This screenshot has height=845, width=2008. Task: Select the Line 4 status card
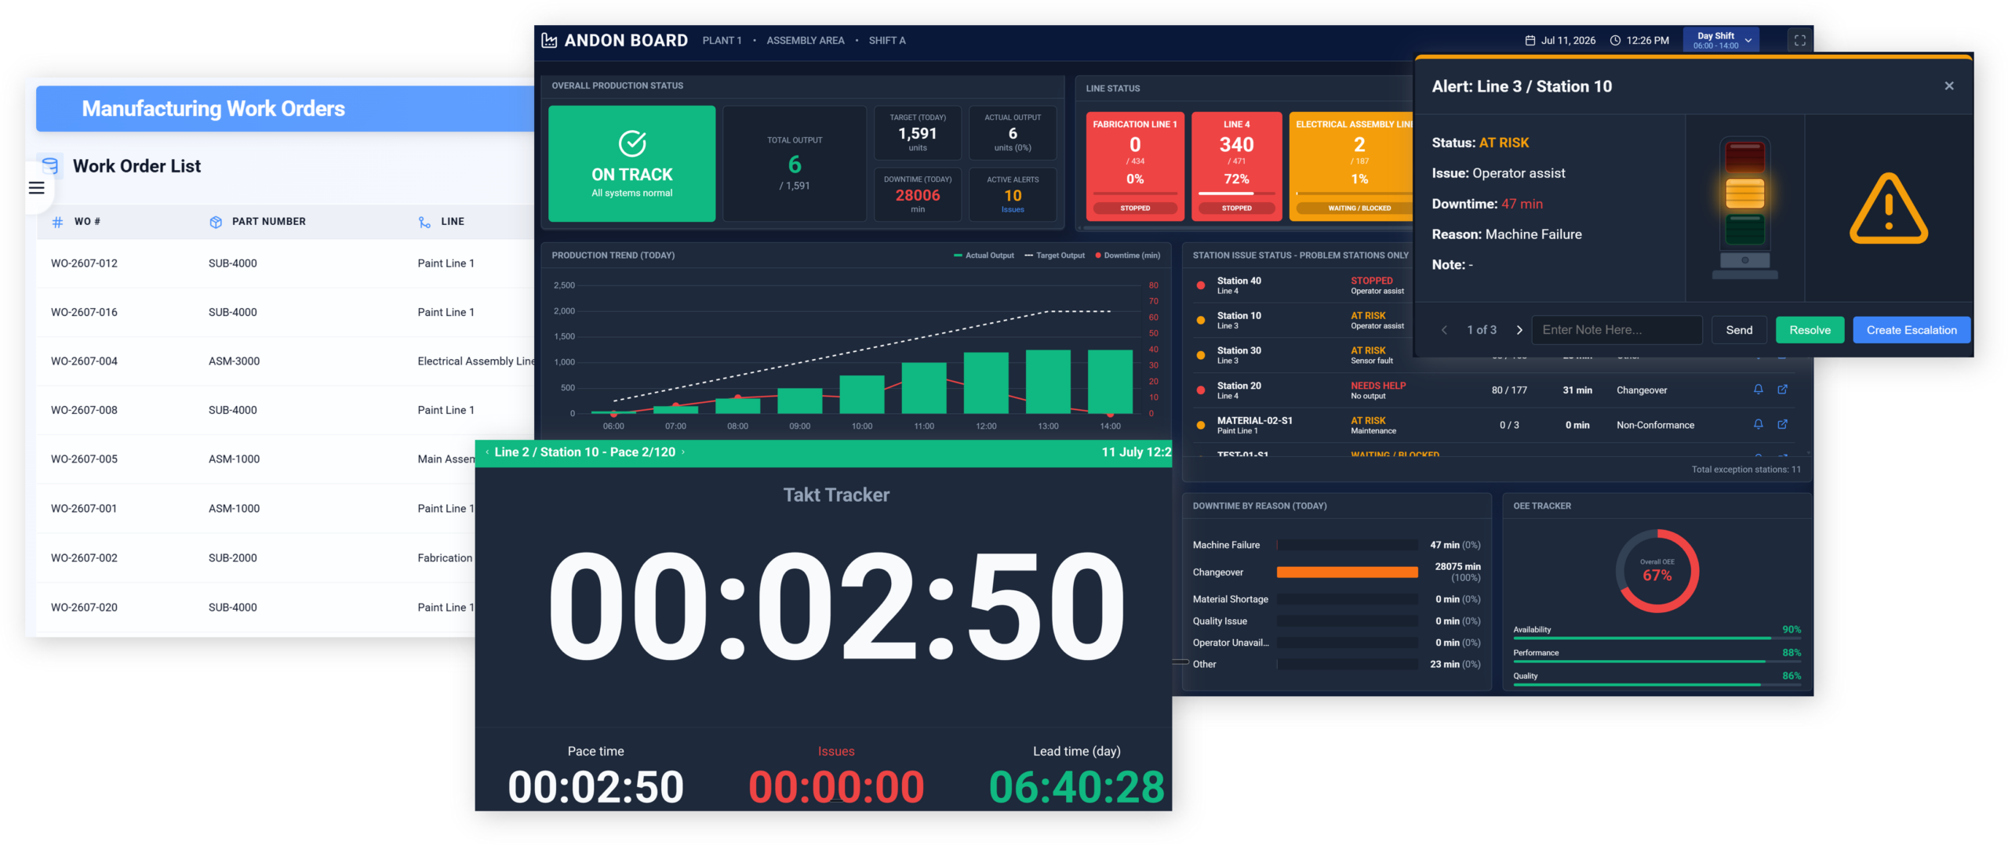tap(1236, 166)
